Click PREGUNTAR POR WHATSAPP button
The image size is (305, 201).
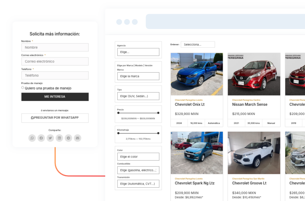(55, 118)
